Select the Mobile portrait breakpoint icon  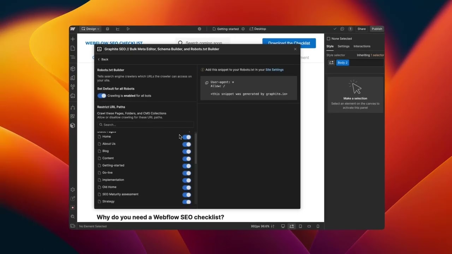click(x=318, y=226)
